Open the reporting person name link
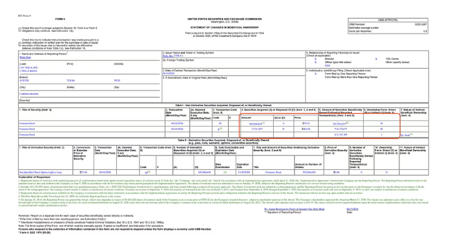 click(x=25, y=57)
